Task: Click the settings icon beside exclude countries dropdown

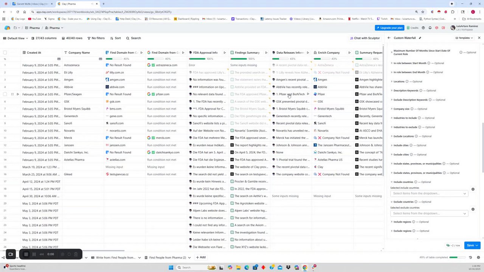Action: 473,209
